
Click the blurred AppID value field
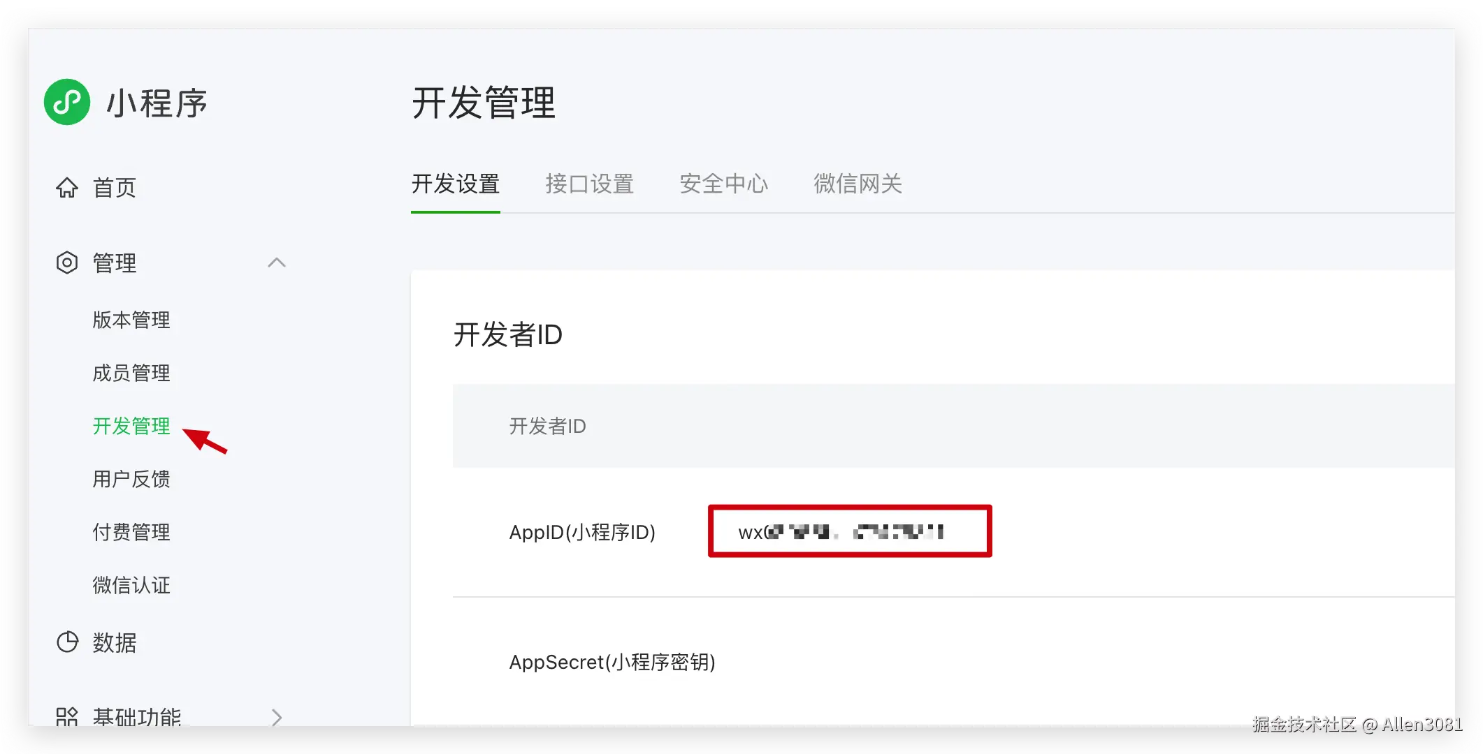tap(849, 532)
